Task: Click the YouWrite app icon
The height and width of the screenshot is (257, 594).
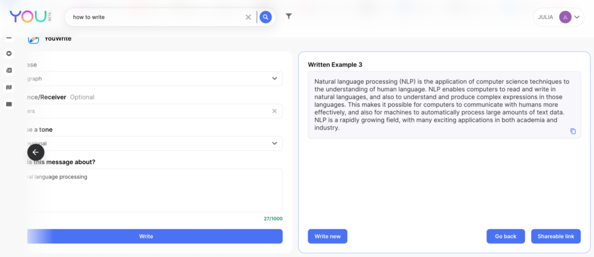Action: [34, 39]
